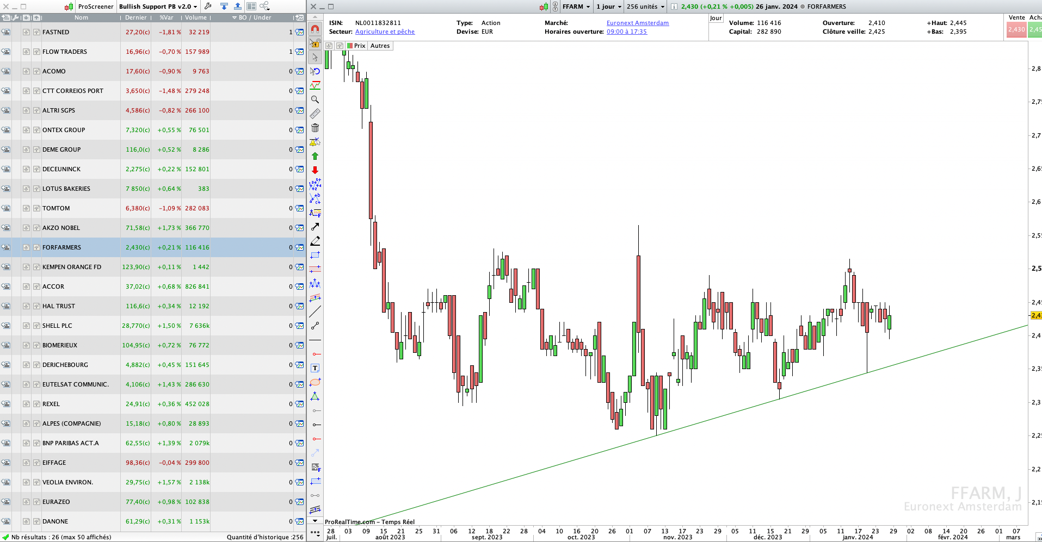This screenshot has height=542, width=1042.
Task: Select the segment with endpoints tool
Action: [x=315, y=326]
